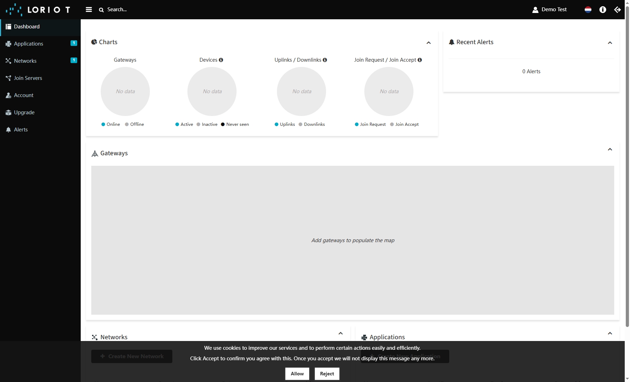
Task: Toggle the Join Request color legend dot
Action: pyautogui.click(x=357, y=124)
